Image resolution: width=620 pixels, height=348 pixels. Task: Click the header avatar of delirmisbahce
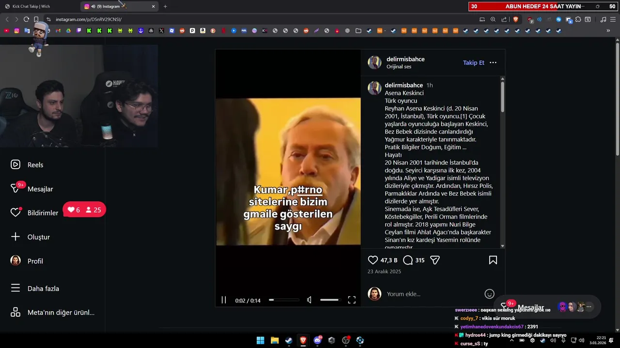tap(374, 62)
